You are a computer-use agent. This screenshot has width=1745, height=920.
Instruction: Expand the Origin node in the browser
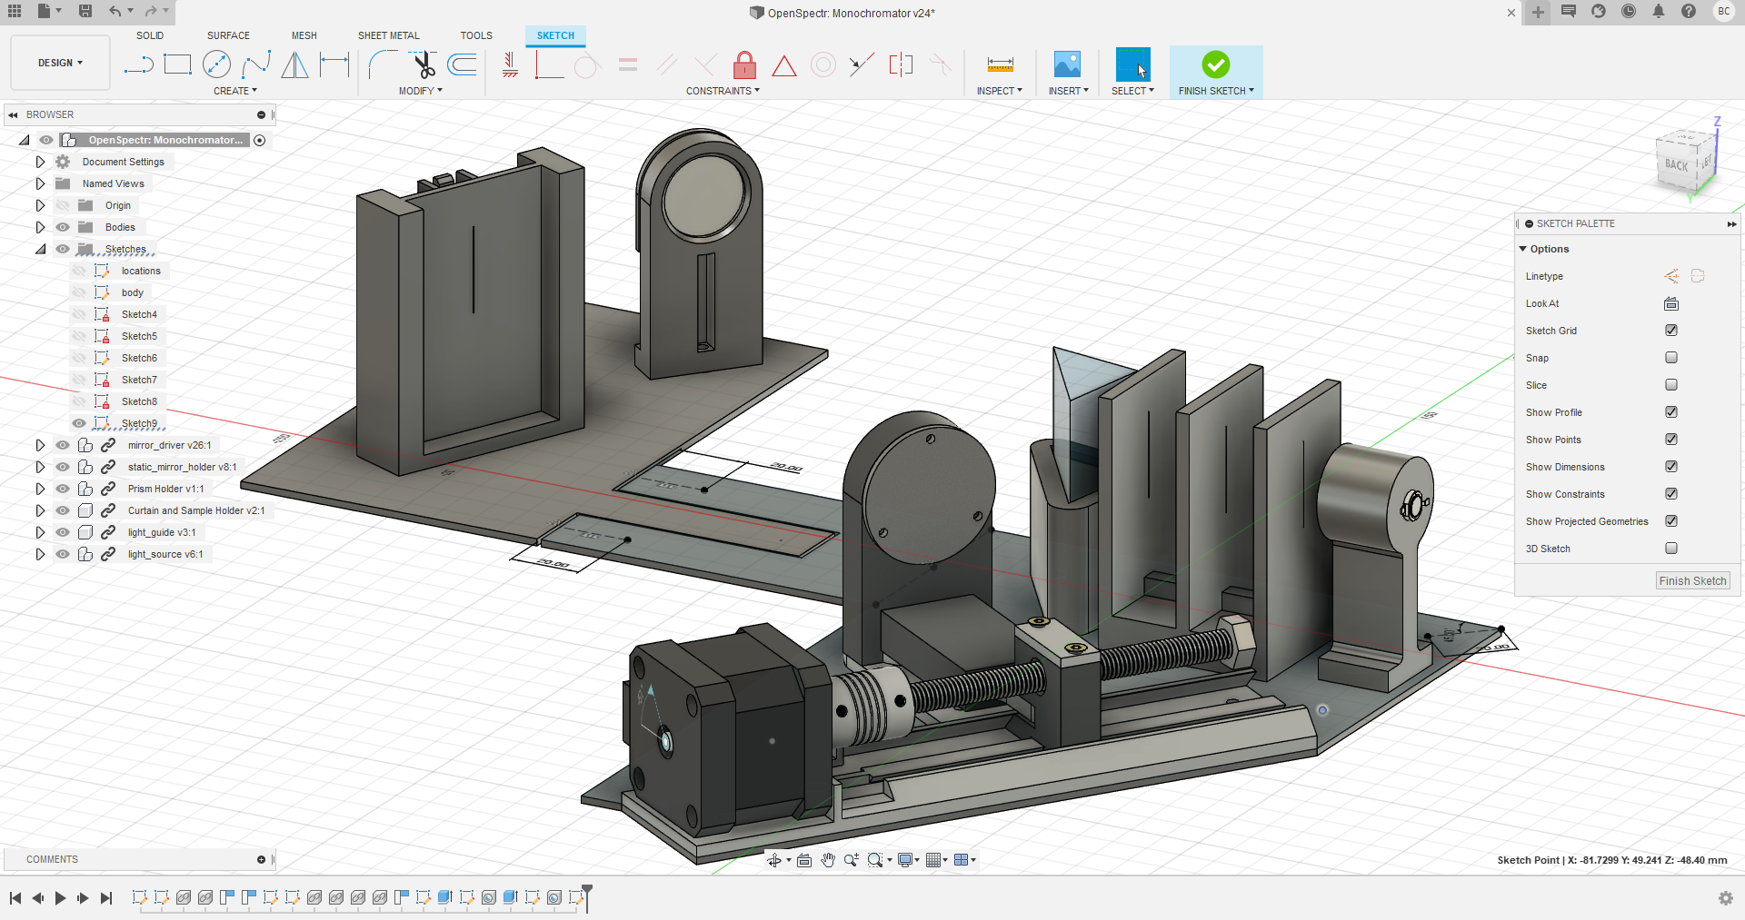click(40, 205)
